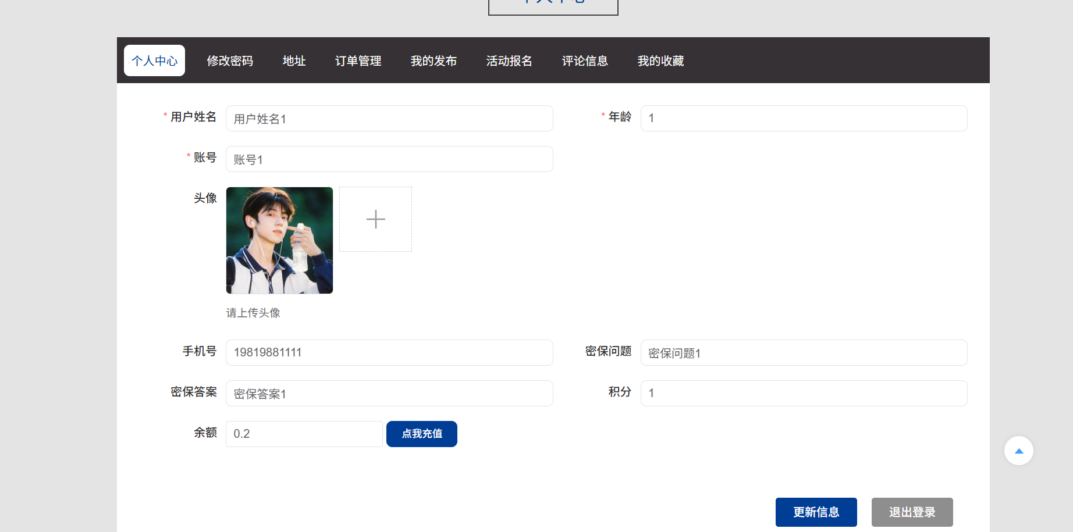Switch to 修改密码 tab

(x=230, y=60)
